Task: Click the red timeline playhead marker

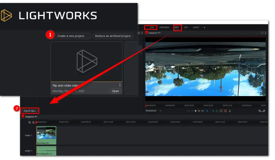Action: pyautogui.click(x=36, y=122)
